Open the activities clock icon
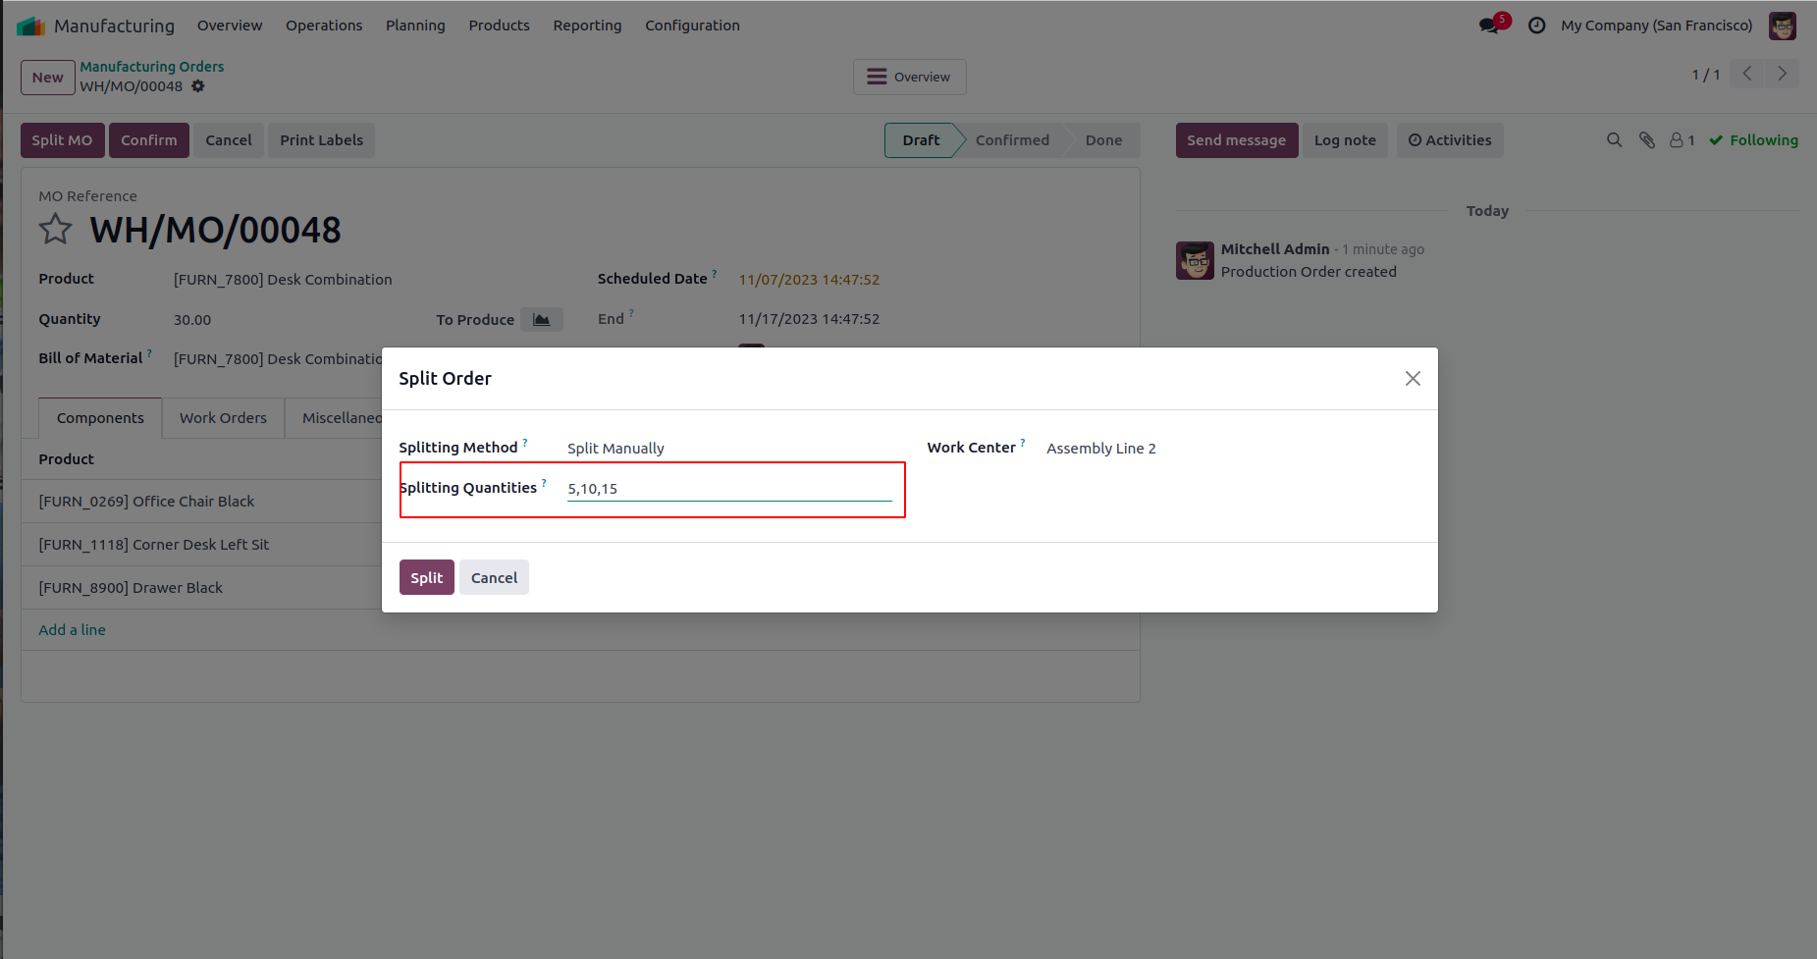The height and width of the screenshot is (959, 1817). pyautogui.click(x=1537, y=26)
